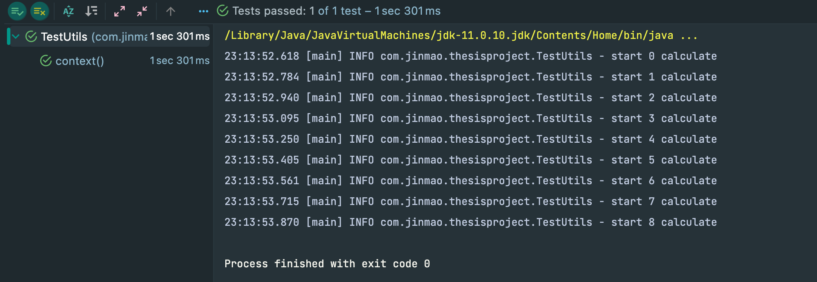Go to previous failed test arrow
This screenshot has width=817, height=282.
click(x=171, y=11)
